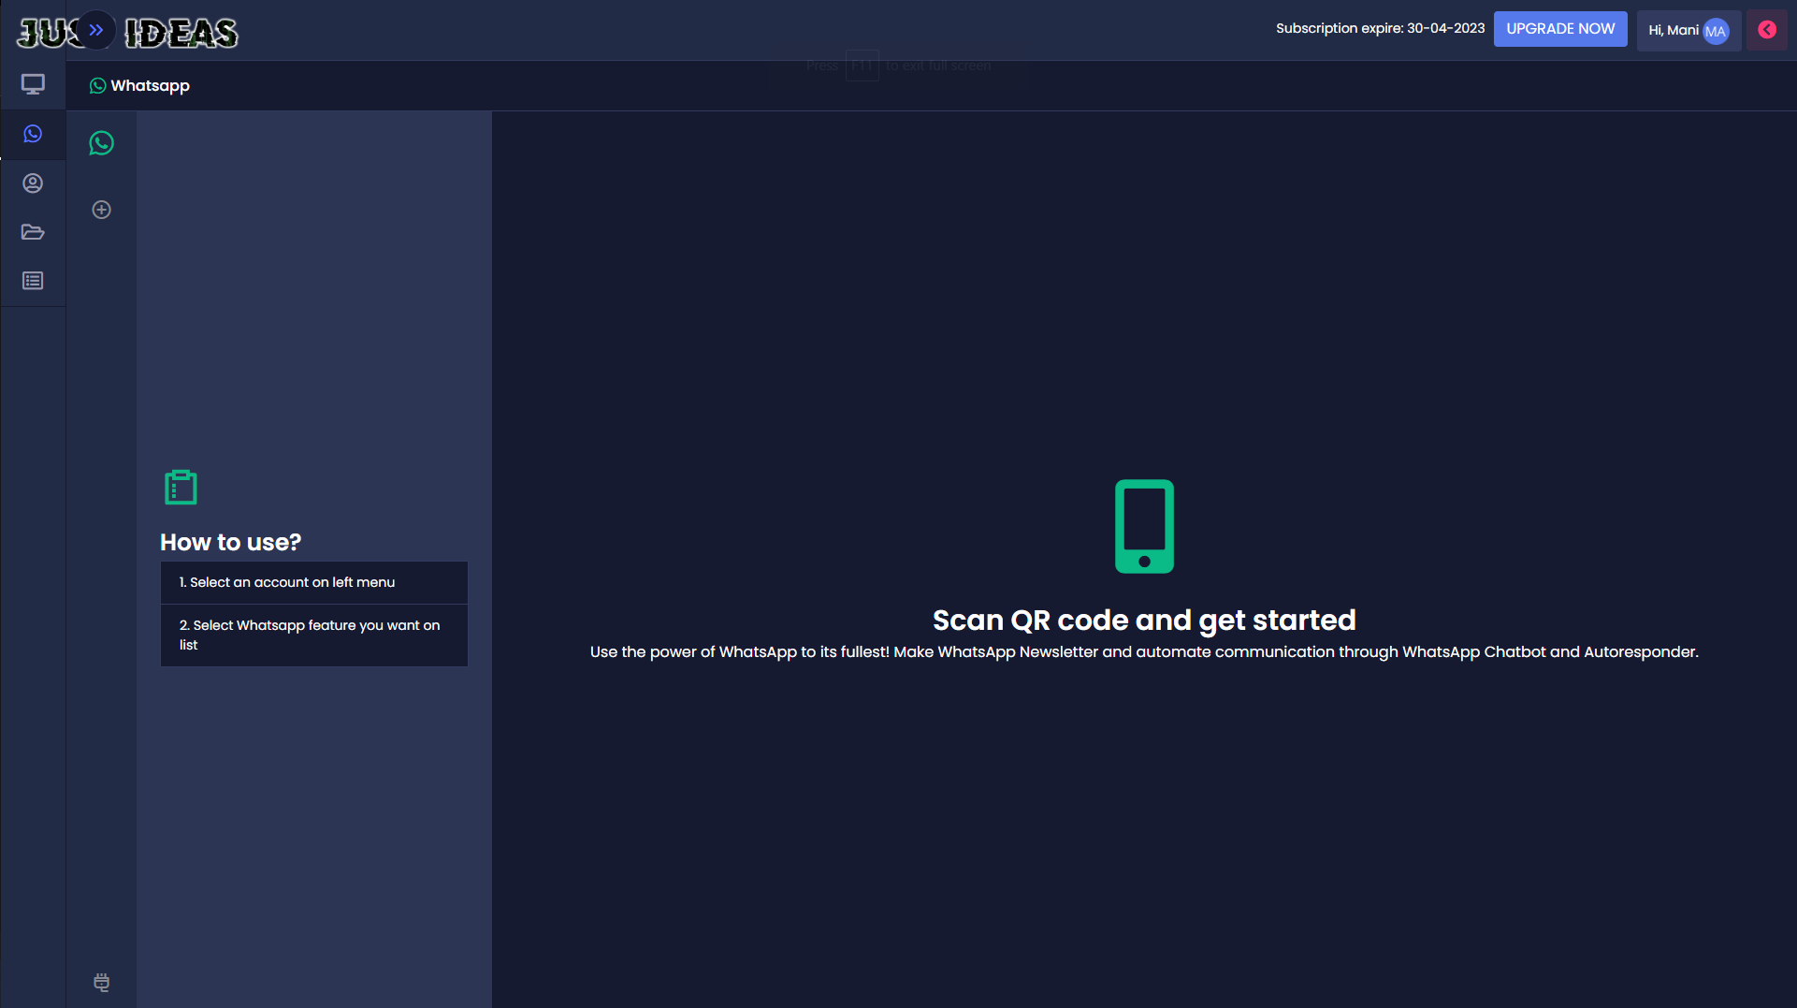1797x1008 pixels.
Task: Select the WhatsApp icon in left sidebar
Action: point(33,134)
